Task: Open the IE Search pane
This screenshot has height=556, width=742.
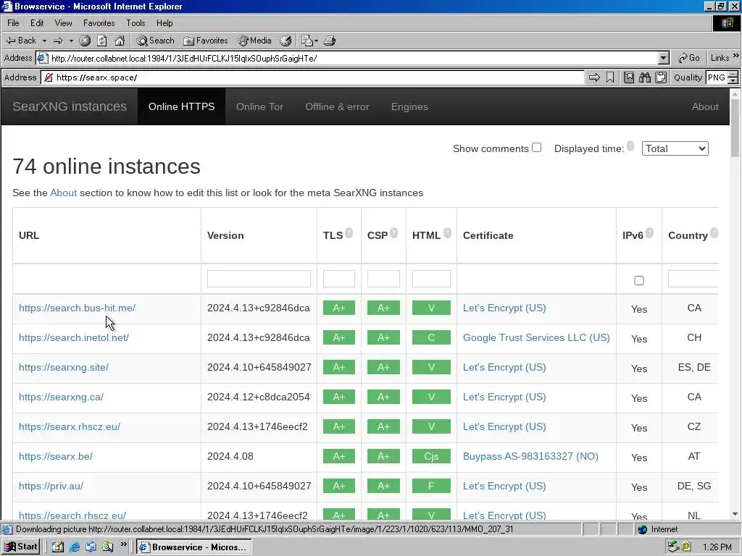Action: click(155, 41)
